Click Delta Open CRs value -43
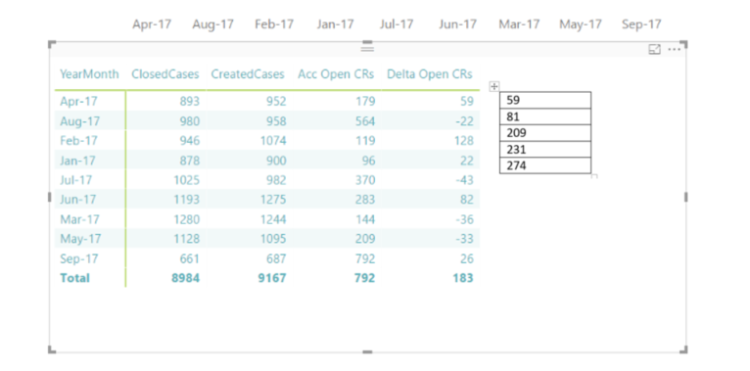 [464, 180]
